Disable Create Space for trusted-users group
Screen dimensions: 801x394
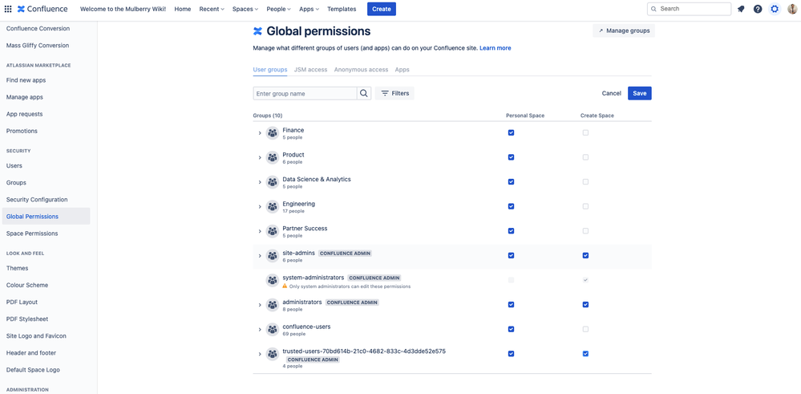point(585,354)
